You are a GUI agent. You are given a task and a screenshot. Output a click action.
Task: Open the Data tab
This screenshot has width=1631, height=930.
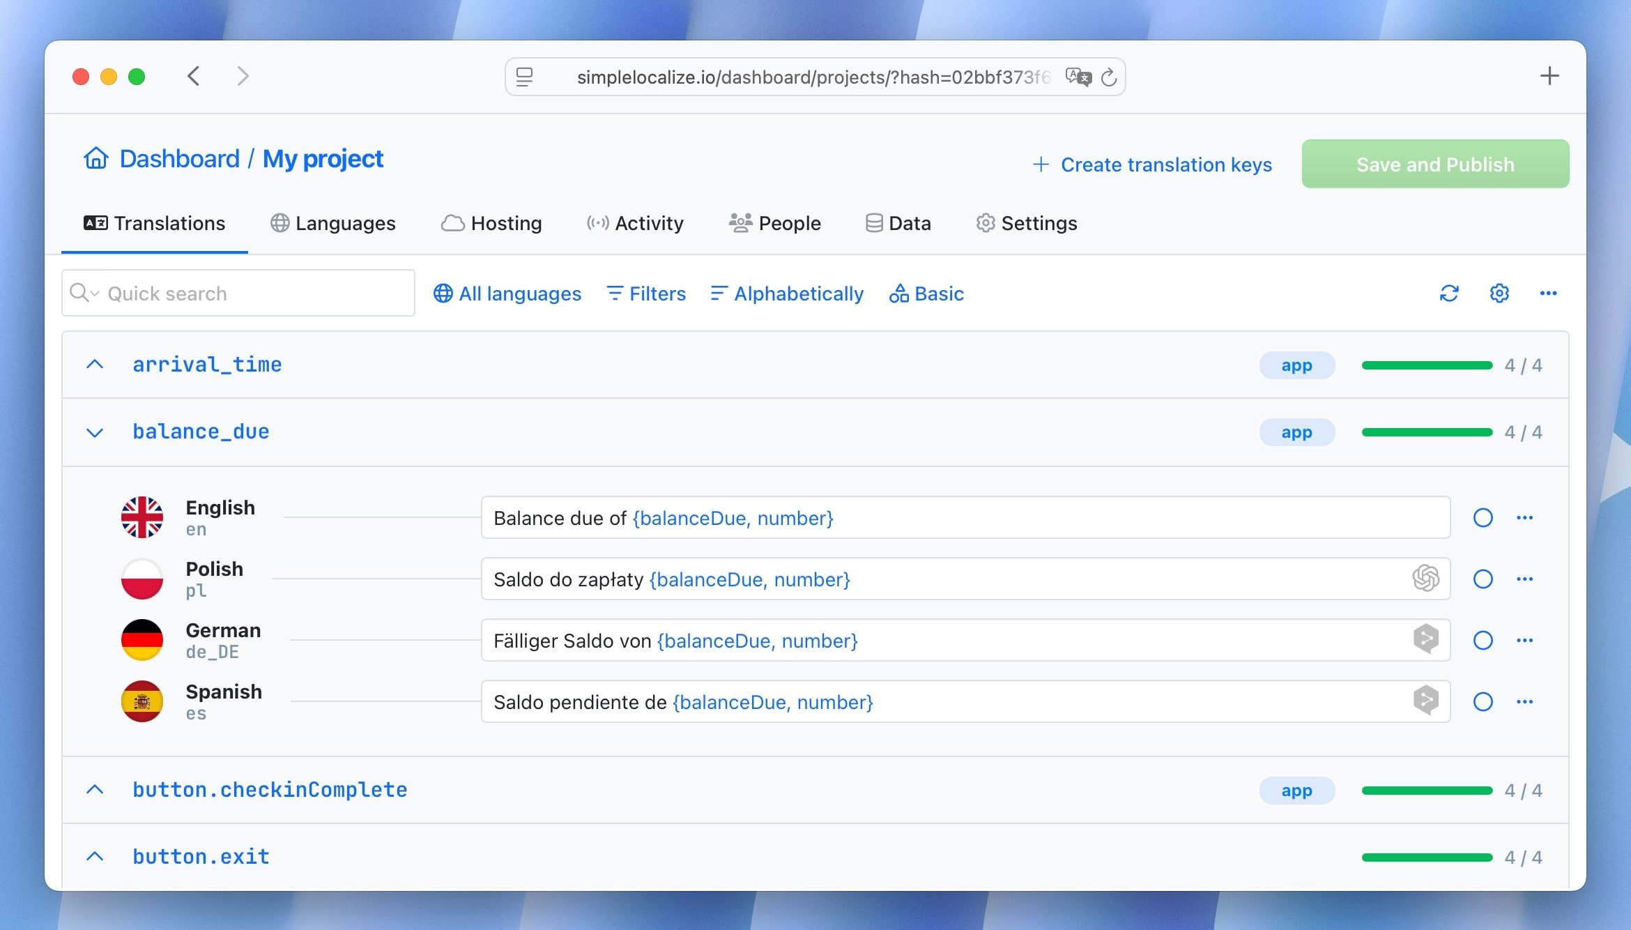pos(898,223)
